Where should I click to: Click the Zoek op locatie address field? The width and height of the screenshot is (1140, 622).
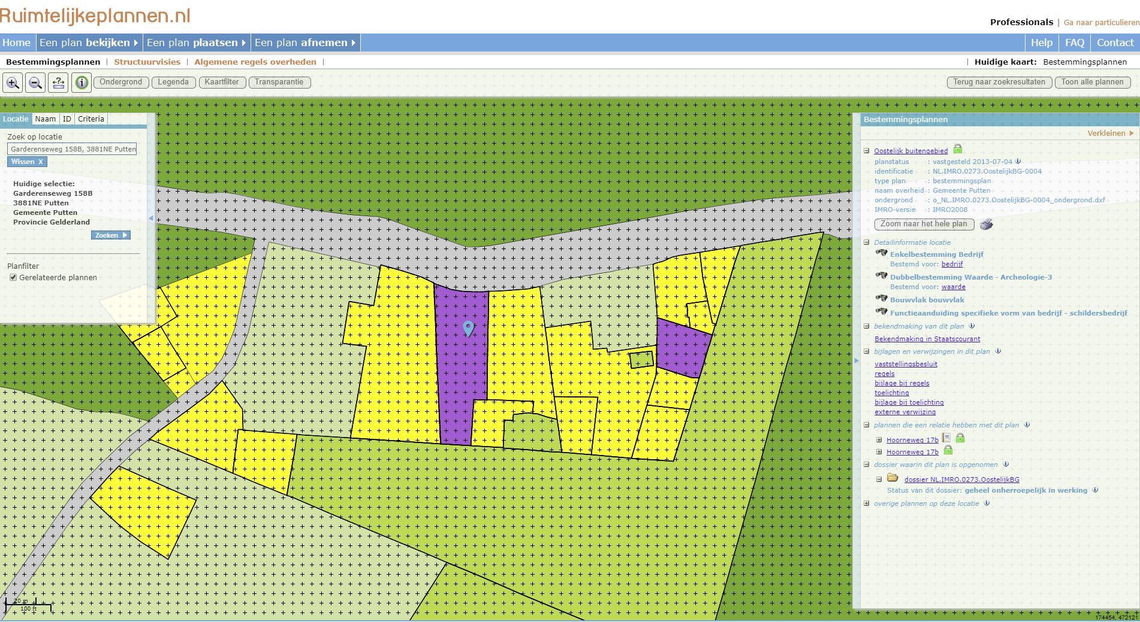72,149
